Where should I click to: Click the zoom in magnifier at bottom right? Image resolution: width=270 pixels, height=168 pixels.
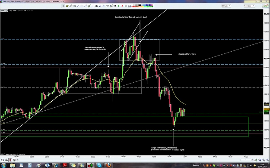[x=267, y=160]
